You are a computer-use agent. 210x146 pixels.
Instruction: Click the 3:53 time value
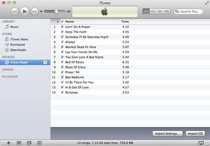click(x=126, y=93)
